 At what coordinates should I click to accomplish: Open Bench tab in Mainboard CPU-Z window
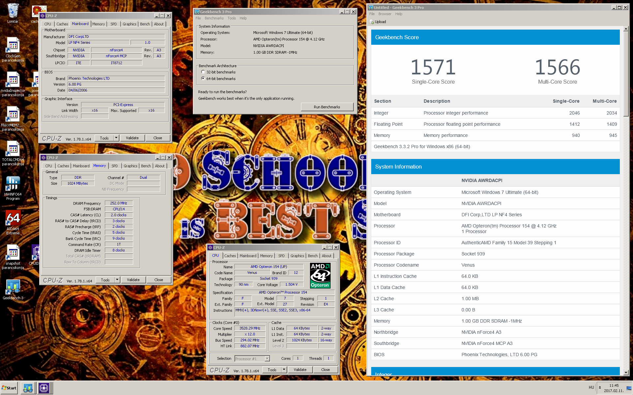tap(145, 24)
